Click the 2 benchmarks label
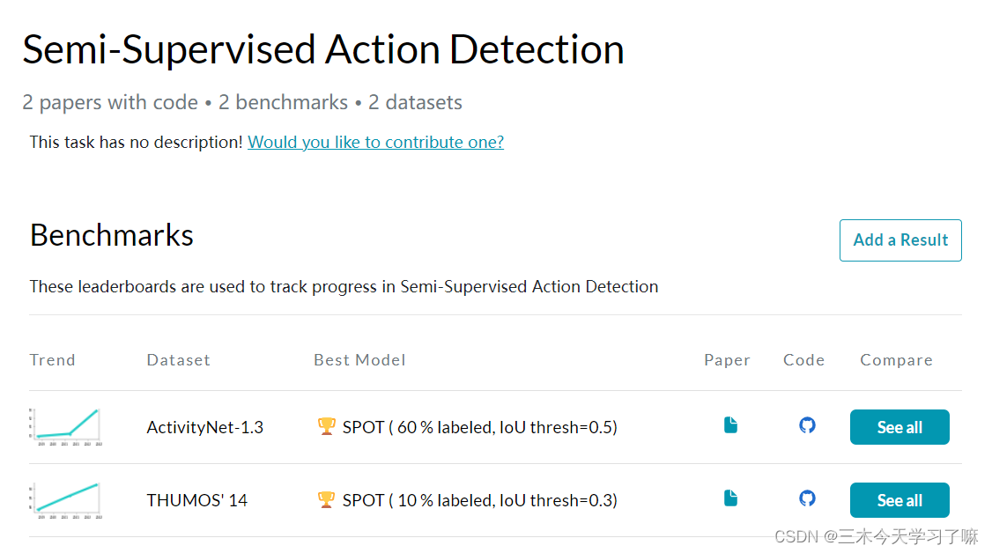The image size is (992, 553). coord(283,102)
